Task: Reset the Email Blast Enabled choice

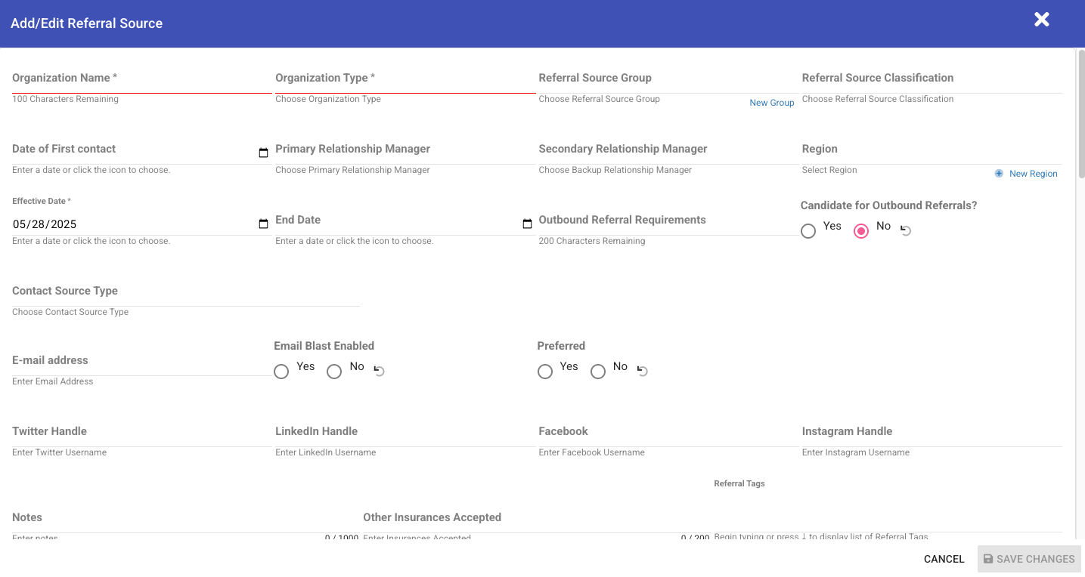Action: point(380,371)
